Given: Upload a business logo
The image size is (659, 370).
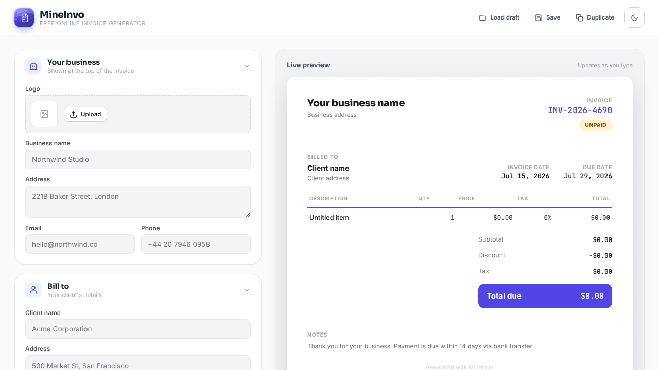Looking at the screenshot, I should point(85,114).
